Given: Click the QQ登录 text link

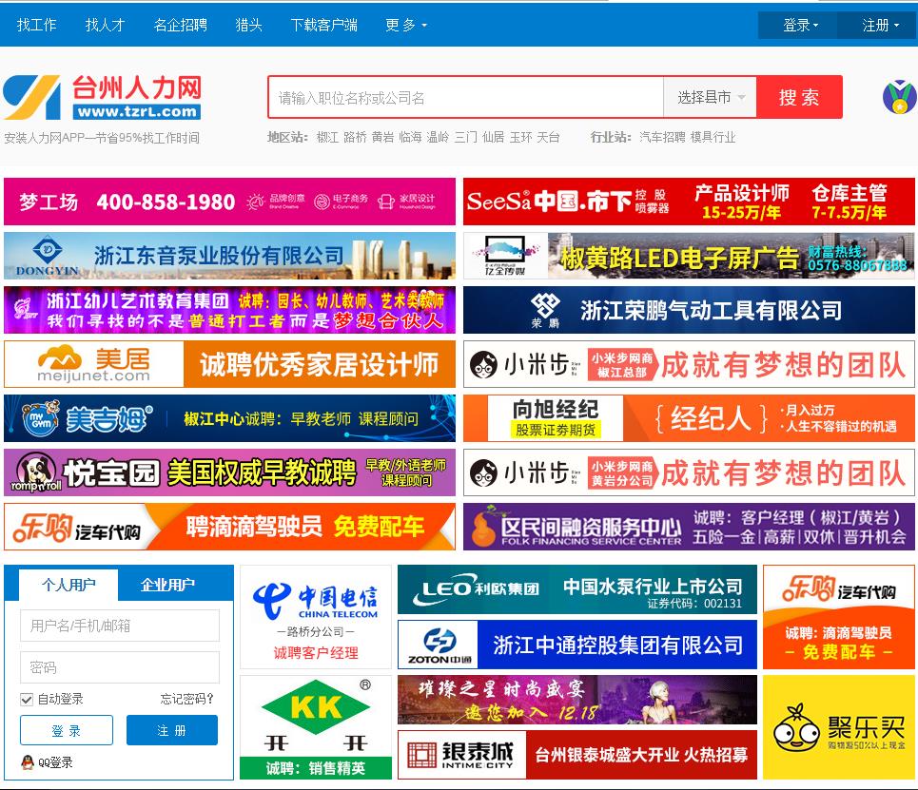Looking at the screenshot, I should coord(55,762).
